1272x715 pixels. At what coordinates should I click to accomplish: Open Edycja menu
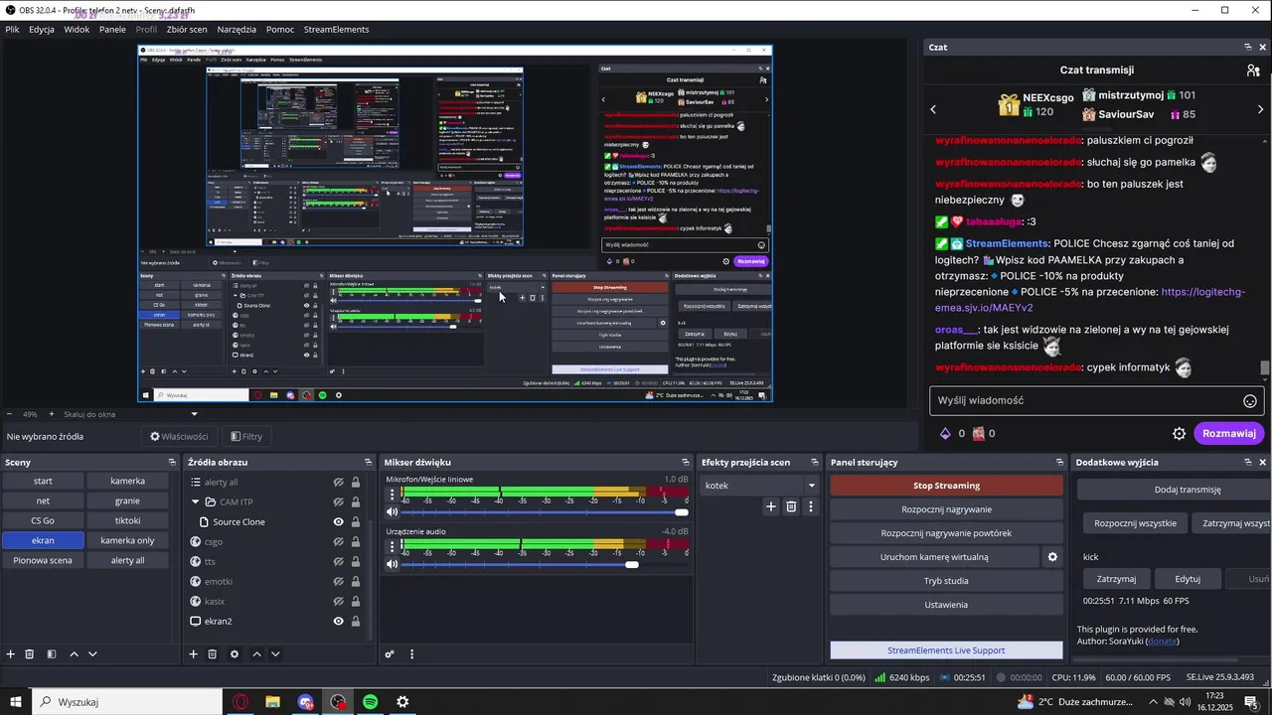(x=42, y=30)
